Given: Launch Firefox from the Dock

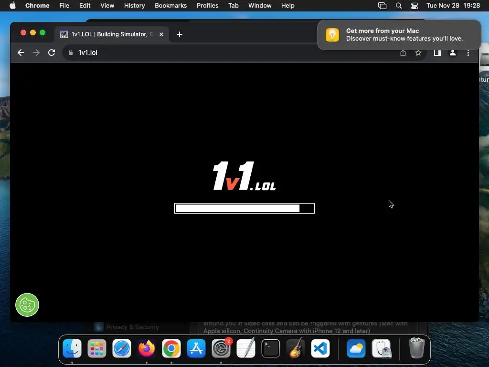Looking at the screenshot, I should [146, 348].
